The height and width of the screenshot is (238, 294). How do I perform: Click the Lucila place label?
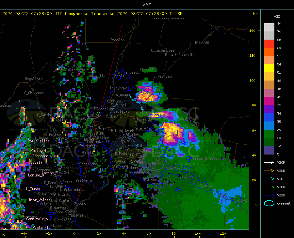[x=37, y=162]
